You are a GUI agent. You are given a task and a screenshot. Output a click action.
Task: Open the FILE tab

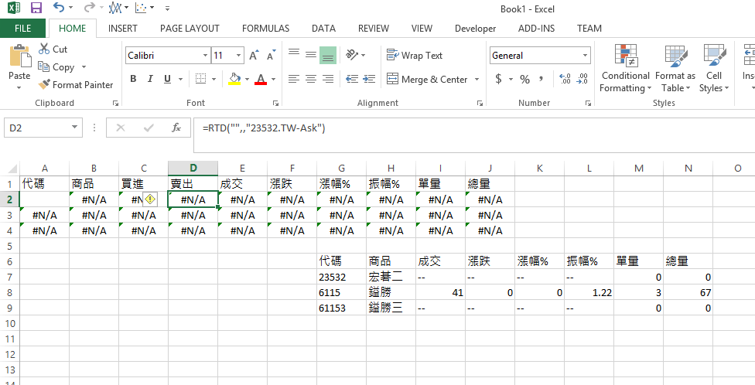[x=22, y=29]
